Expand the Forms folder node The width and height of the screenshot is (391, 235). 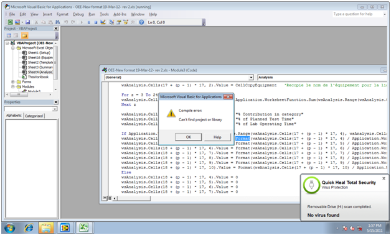coord(12,81)
